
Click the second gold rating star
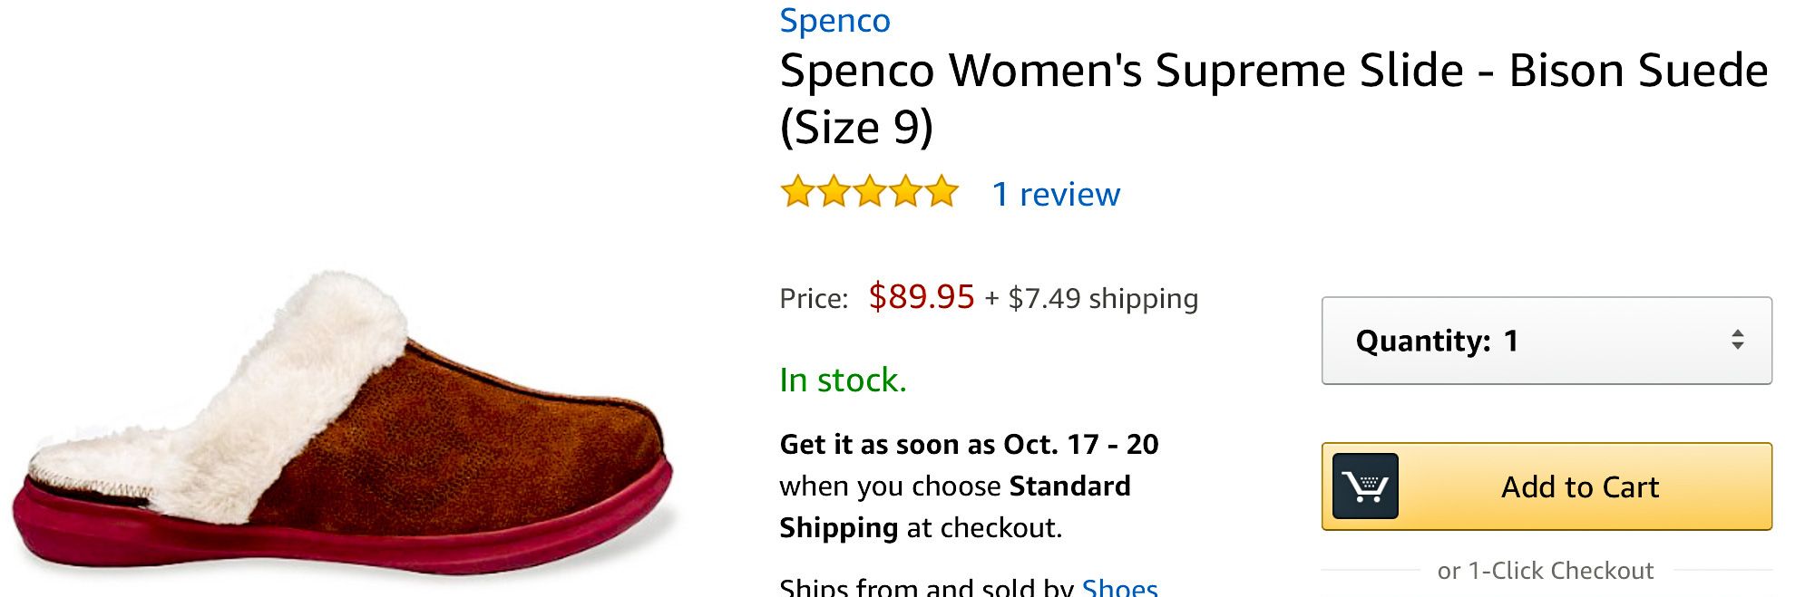coord(834,192)
